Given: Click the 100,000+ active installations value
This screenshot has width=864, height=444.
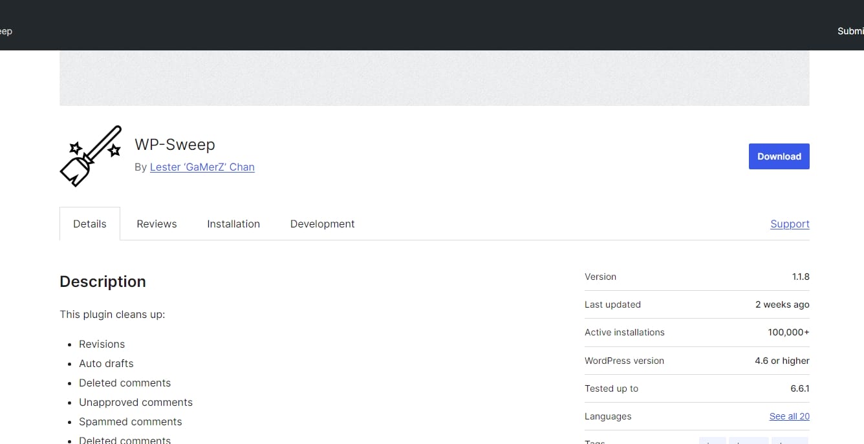Looking at the screenshot, I should (788, 332).
